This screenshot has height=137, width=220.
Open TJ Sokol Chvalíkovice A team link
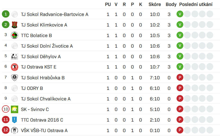[46, 99]
